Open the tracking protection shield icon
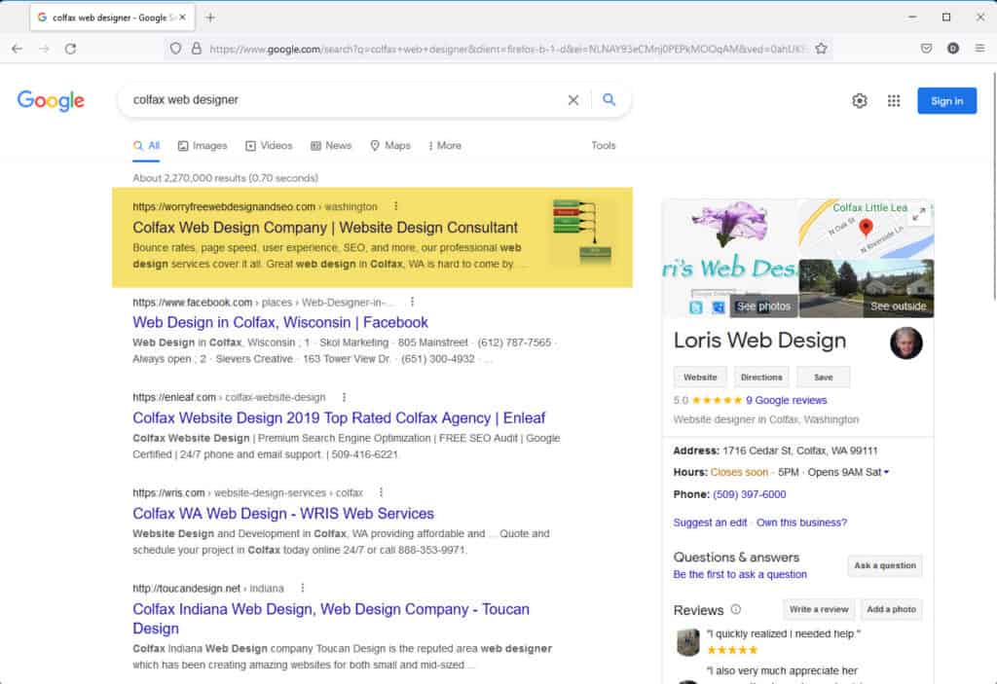This screenshot has height=684, width=997. [x=175, y=49]
